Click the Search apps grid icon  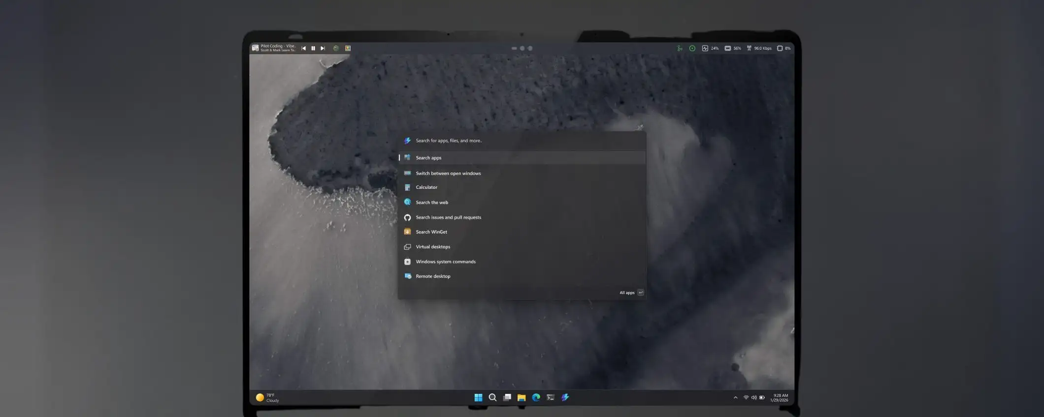pos(407,157)
